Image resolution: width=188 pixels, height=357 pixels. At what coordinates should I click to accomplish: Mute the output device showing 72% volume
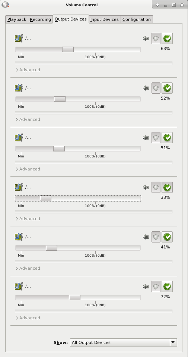146,286
